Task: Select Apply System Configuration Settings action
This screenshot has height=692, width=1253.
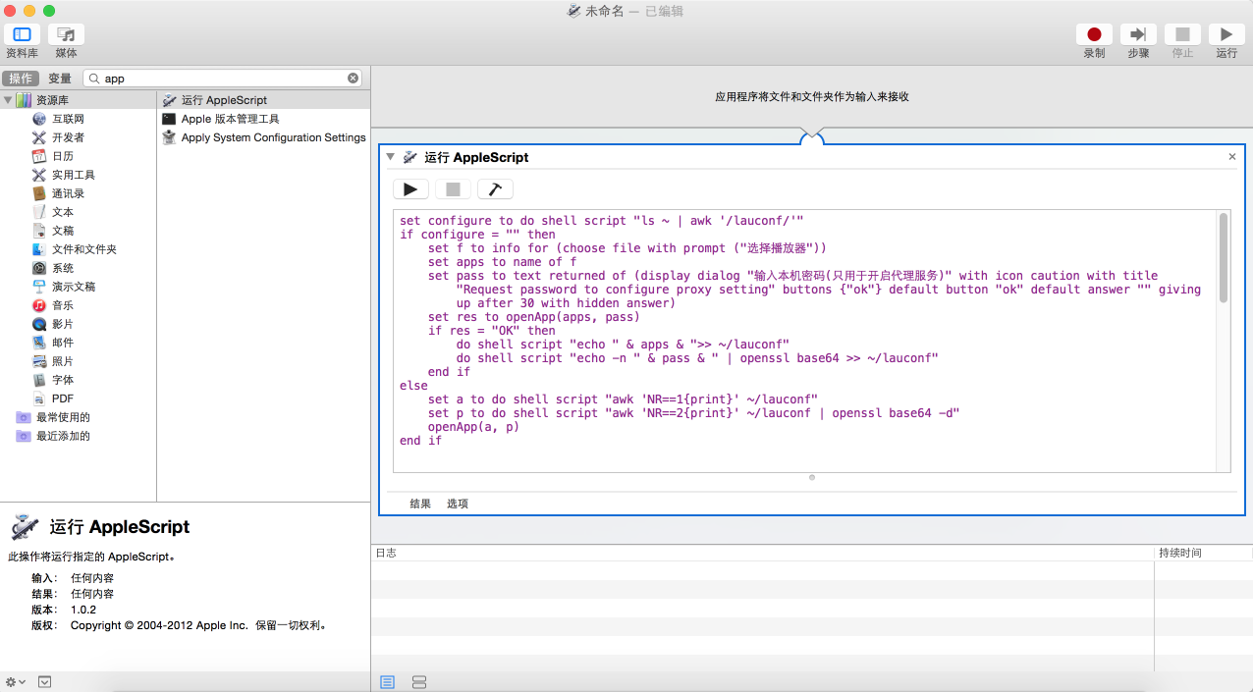Action: coord(263,137)
